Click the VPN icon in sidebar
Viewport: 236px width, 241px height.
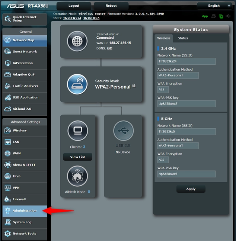point(7,188)
